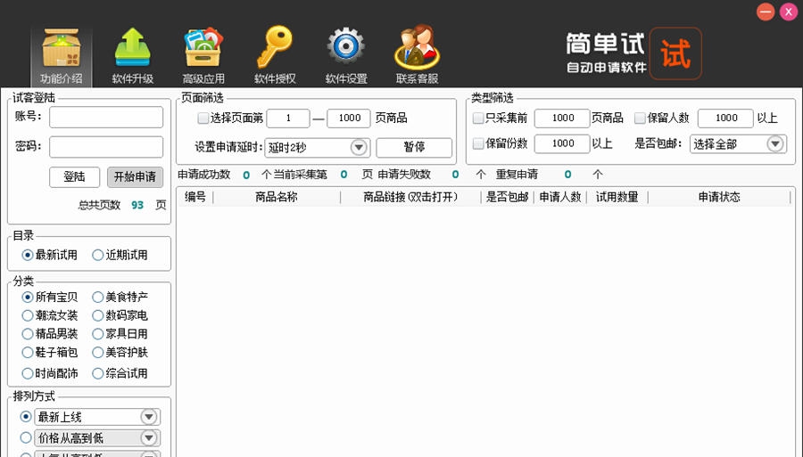Click the 暂停 button
Screen dimensions: 803x457
(x=414, y=147)
